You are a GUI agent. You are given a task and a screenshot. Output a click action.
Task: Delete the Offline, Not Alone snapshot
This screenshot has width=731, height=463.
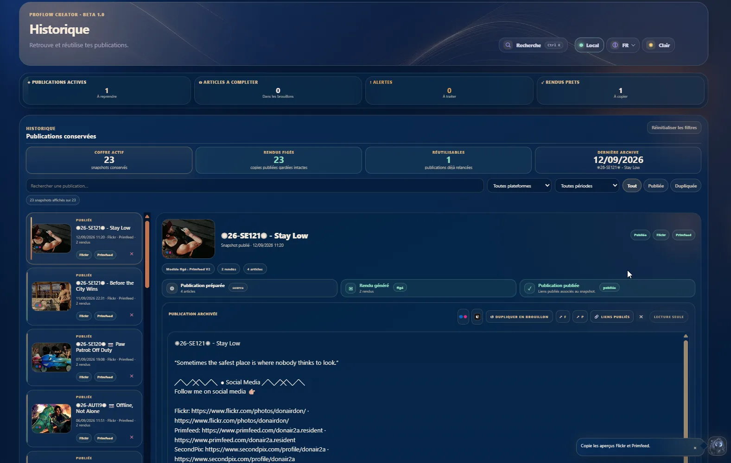pyautogui.click(x=132, y=438)
